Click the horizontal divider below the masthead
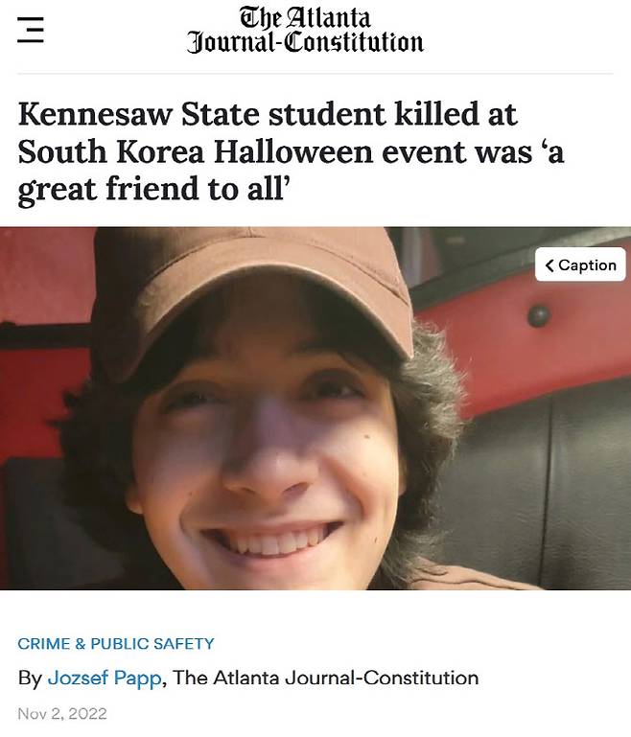 [315, 74]
